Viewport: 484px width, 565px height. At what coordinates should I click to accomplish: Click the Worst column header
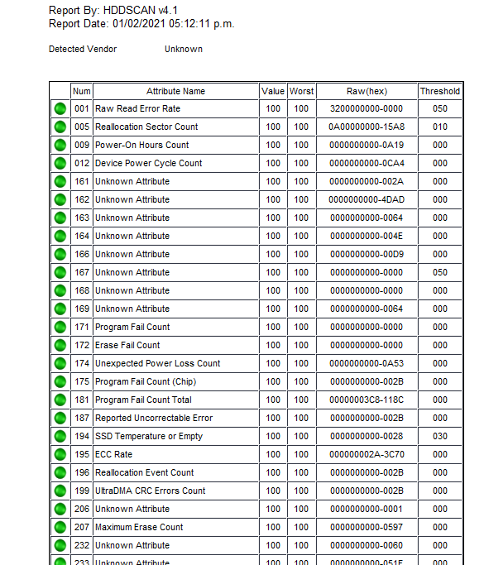301,91
